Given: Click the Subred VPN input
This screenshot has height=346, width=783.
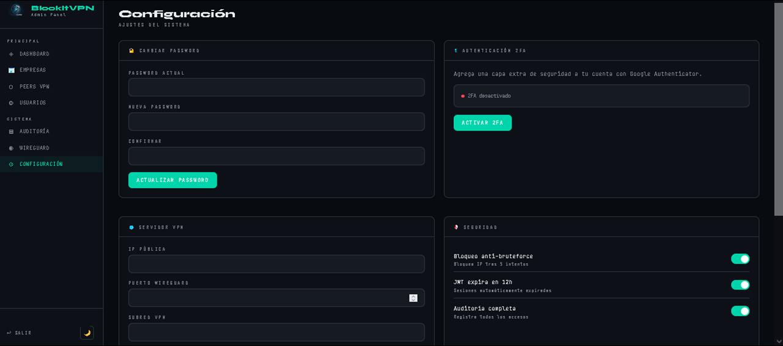Looking at the screenshot, I should (x=276, y=332).
